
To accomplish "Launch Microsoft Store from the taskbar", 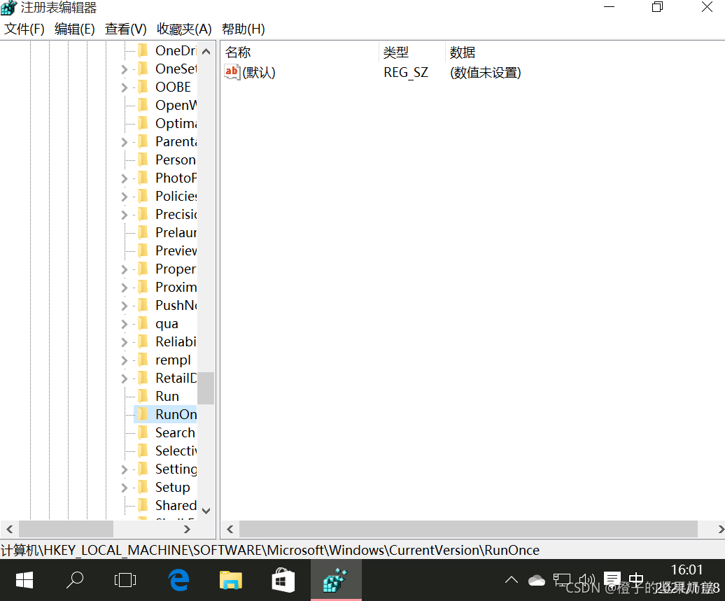I will (283, 580).
